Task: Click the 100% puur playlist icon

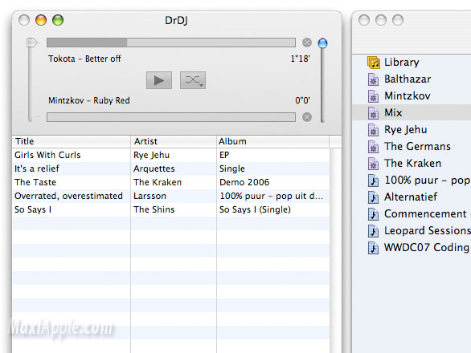Action: pyautogui.click(x=373, y=181)
